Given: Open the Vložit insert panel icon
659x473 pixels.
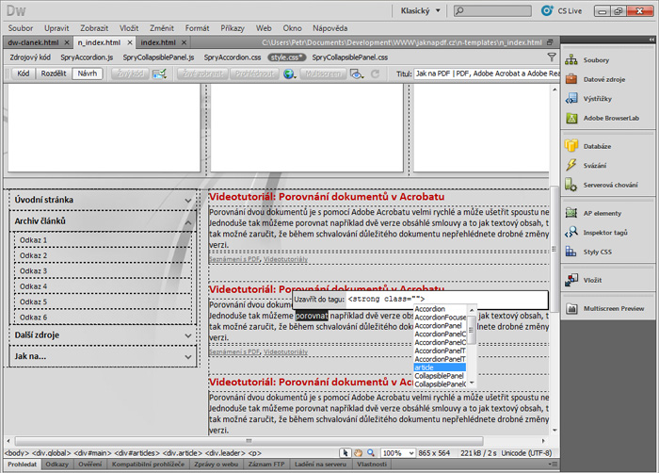Looking at the screenshot, I should pos(571,280).
